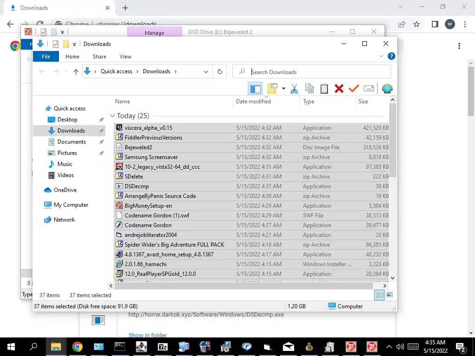Click the BigMoneySetup-en application icon

[119, 205]
